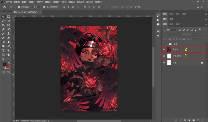The height and width of the screenshot is (122, 208).
Task: Select the Clone Stamp tool
Action: 9,34
